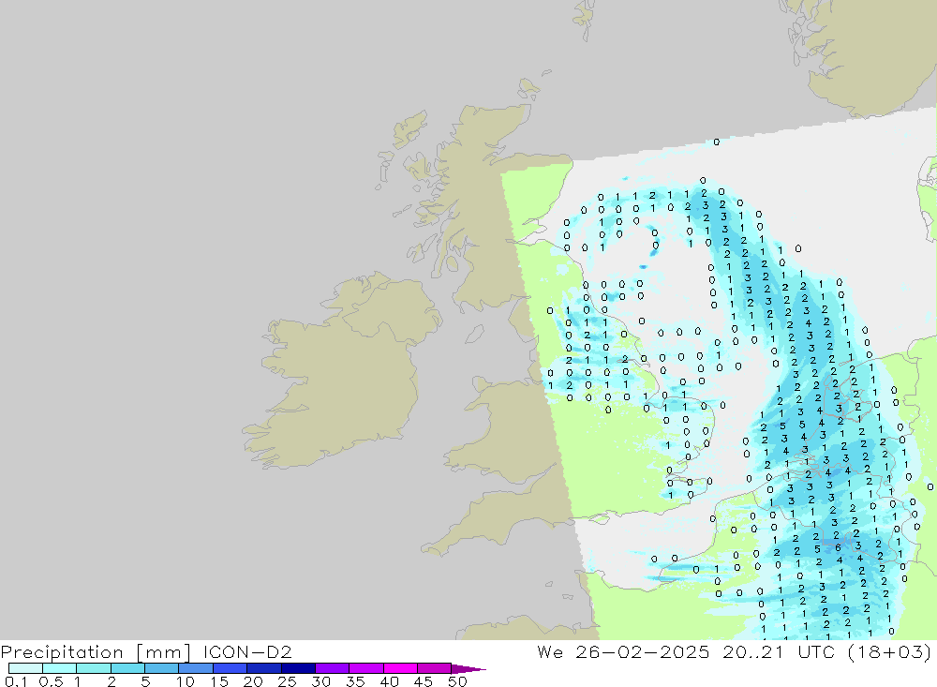Screen dimensions: 937x687
Task: Click the "20..21 UTC" time range text
Action: [778, 651]
